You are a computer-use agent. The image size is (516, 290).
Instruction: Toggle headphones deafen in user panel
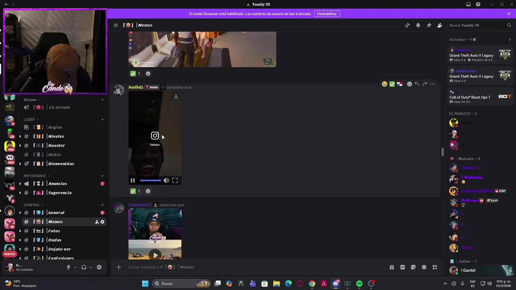tap(84, 267)
